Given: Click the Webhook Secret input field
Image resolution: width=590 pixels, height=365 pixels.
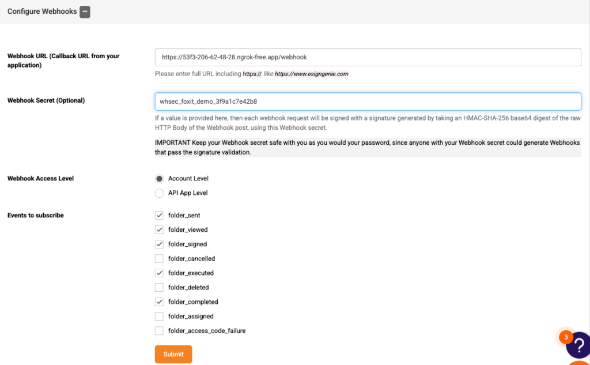Looking at the screenshot, I should point(368,101).
